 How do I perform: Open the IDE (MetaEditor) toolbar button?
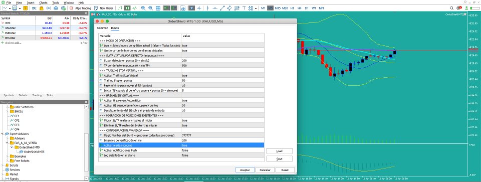pos(34,8)
